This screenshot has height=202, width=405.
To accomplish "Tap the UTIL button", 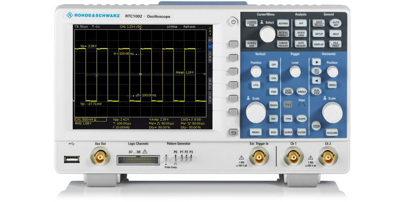I will [x=256, y=84].
